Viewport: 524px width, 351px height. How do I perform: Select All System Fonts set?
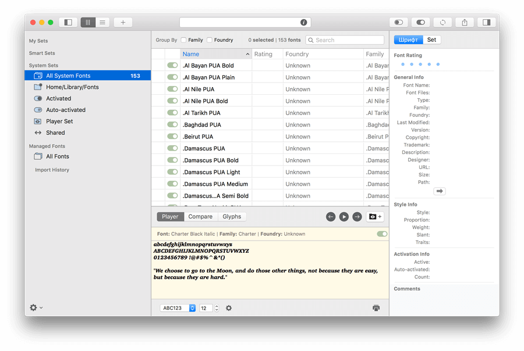tap(88, 76)
